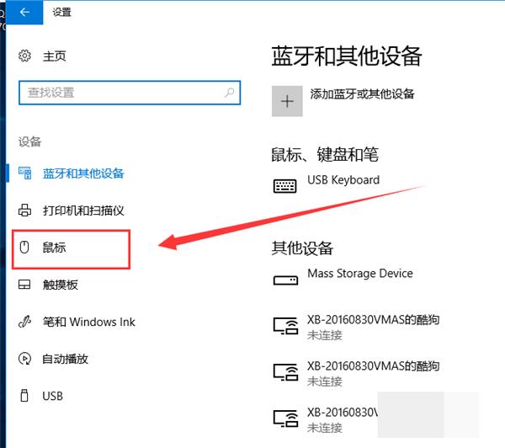Viewport: 505px width, 448px height.
Task: Click the printer icon in sidebar
Action: 24,211
